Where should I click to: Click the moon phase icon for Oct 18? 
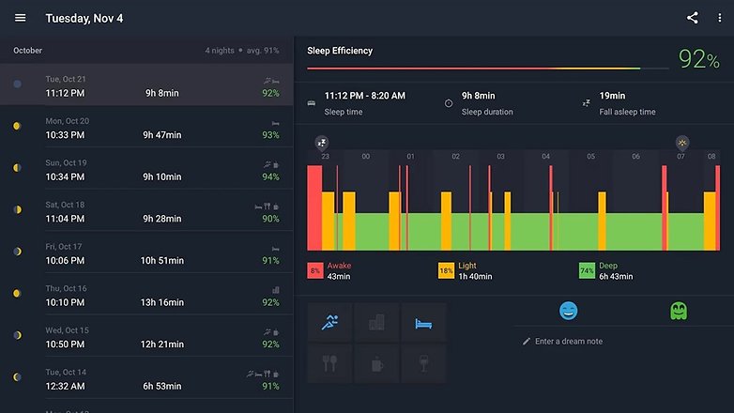point(17,209)
